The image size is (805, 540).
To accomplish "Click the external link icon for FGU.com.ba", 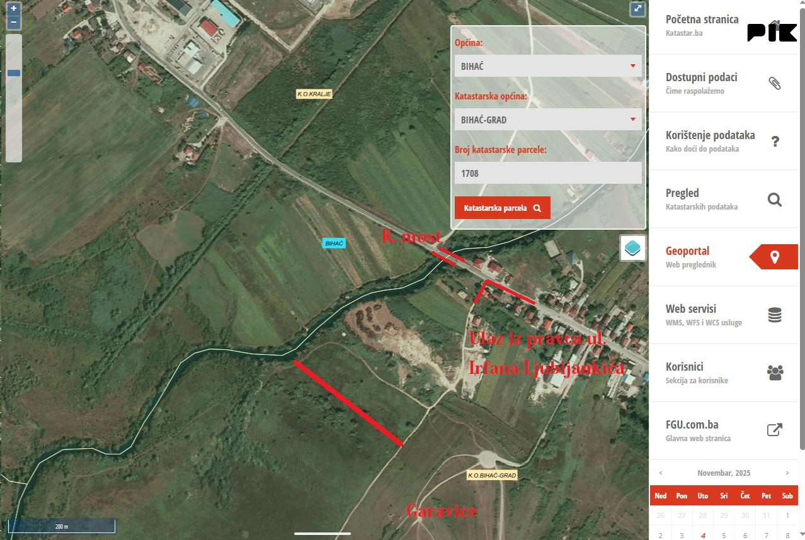I will (x=775, y=430).
